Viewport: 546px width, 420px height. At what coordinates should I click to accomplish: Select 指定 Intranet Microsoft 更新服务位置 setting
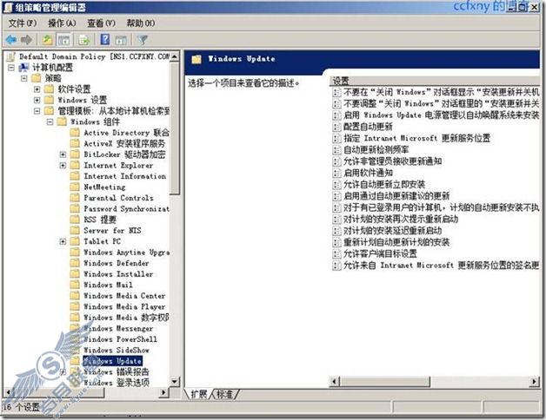416,138
